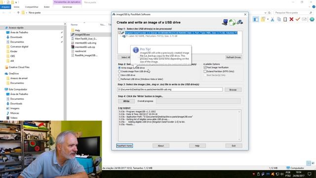
Task: Click the scissors Cut icon in Explorer toolbar
Action: (x=273, y=19)
